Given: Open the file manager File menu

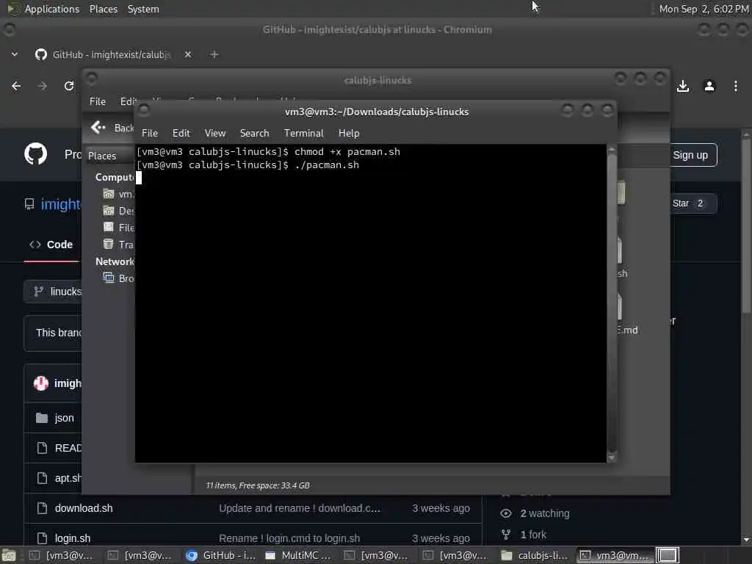Looking at the screenshot, I should [98, 101].
